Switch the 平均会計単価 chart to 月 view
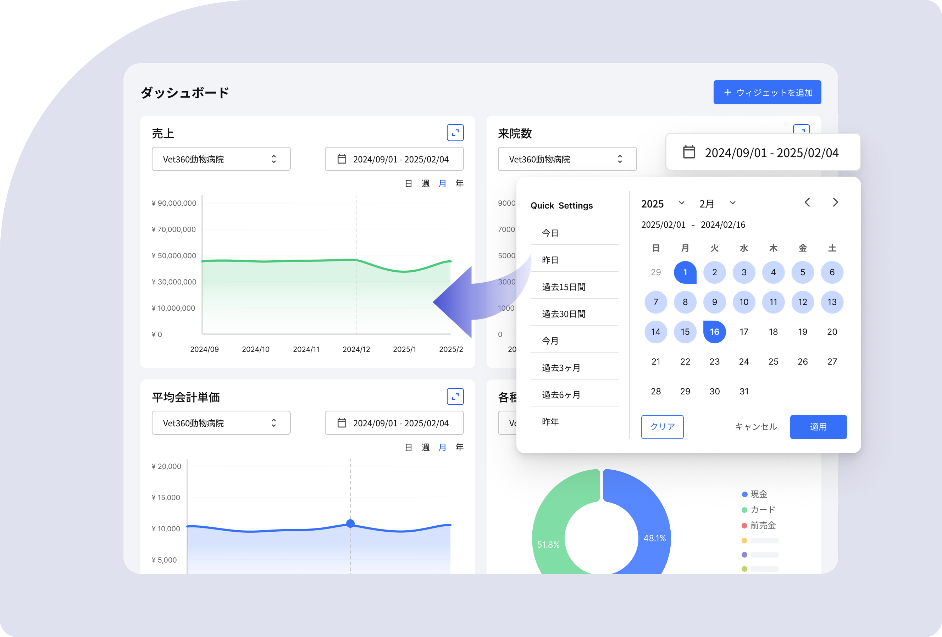The width and height of the screenshot is (942, 637). coord(442,447)
